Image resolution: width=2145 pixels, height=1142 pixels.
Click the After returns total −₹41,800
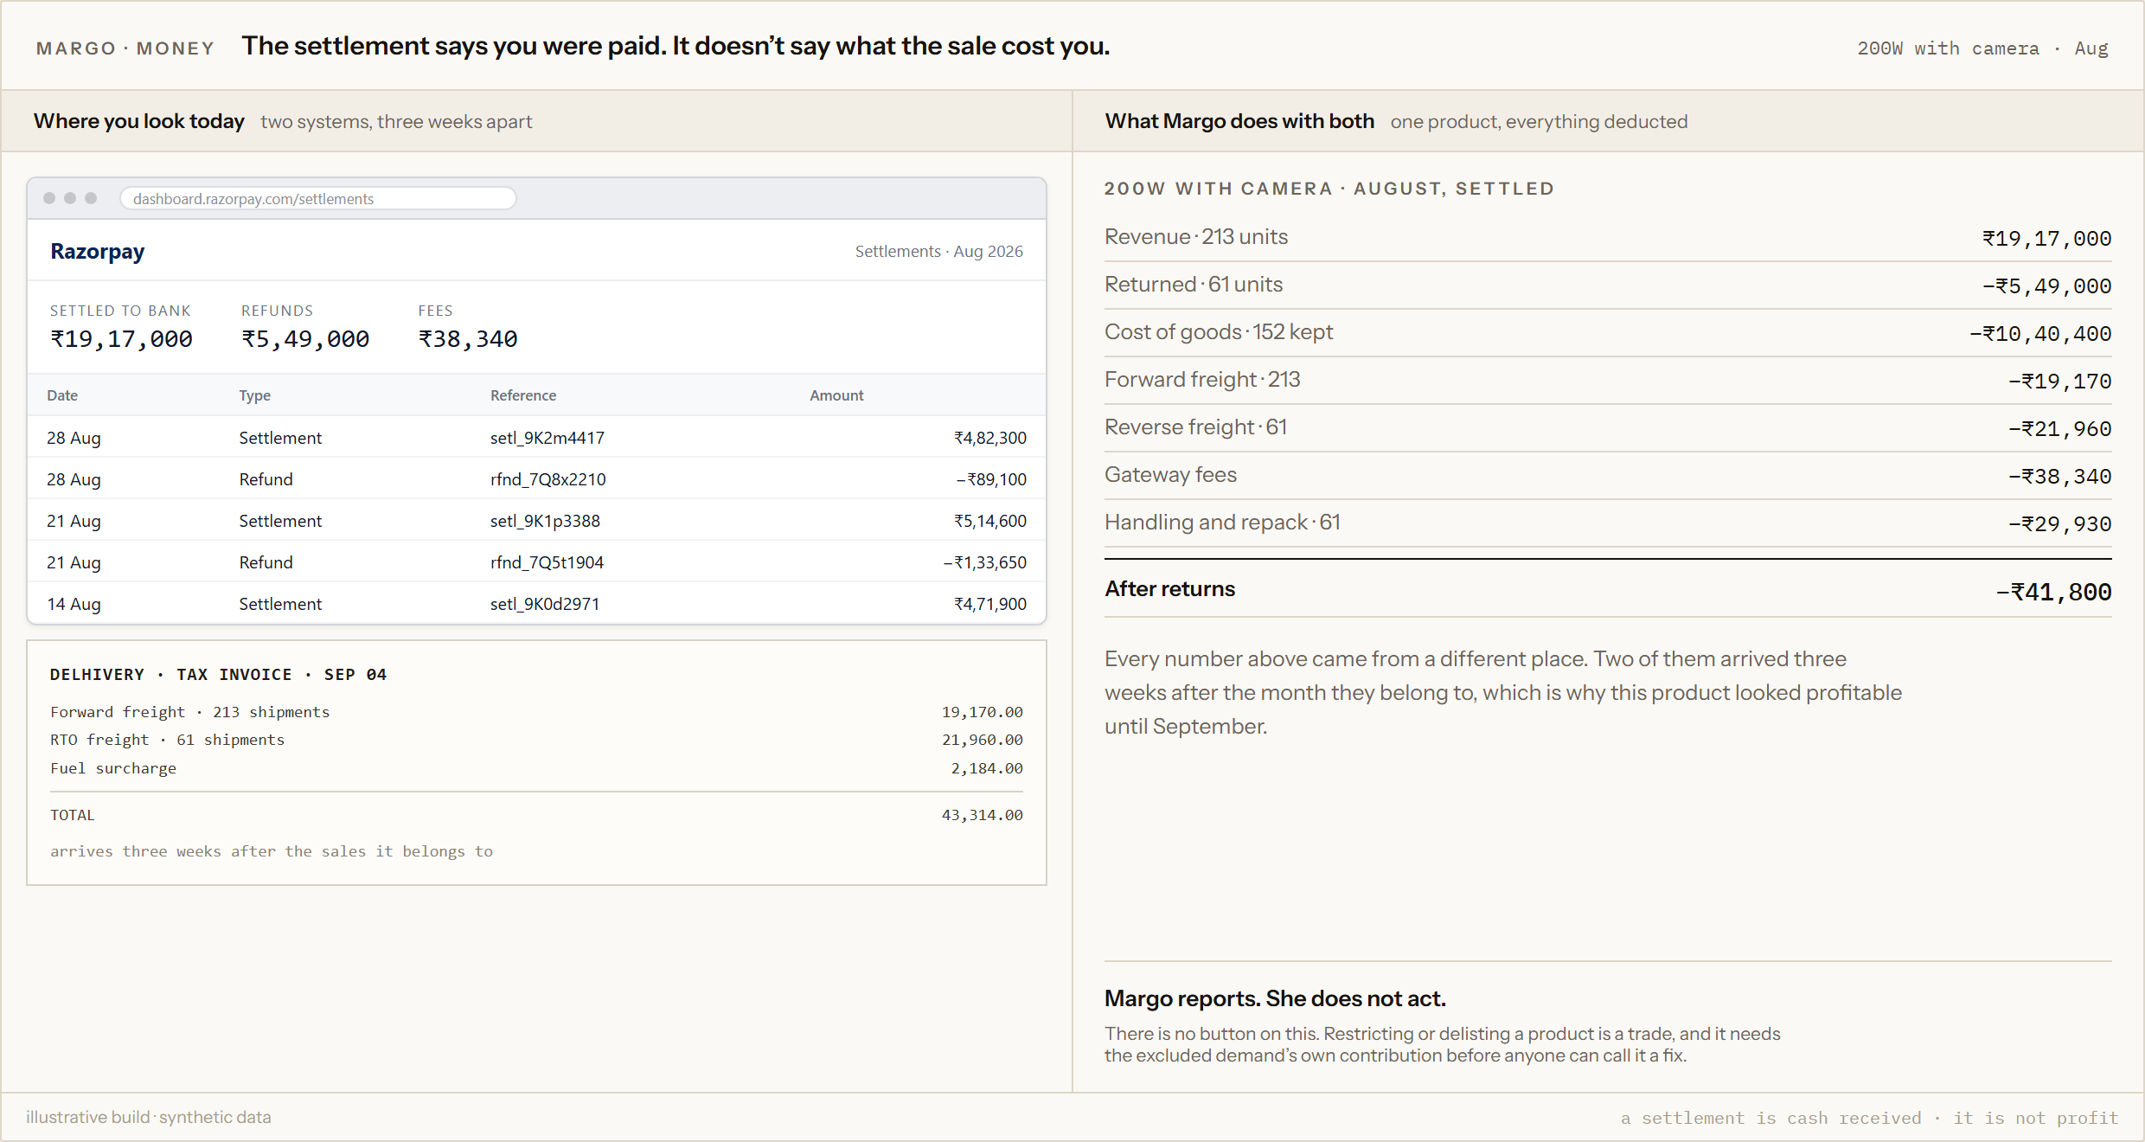[2053, 592]
